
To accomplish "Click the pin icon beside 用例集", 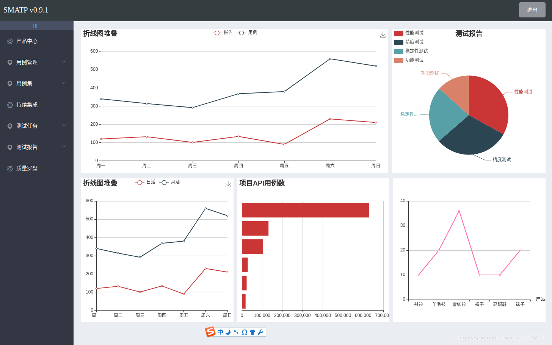I will (10, 84).
